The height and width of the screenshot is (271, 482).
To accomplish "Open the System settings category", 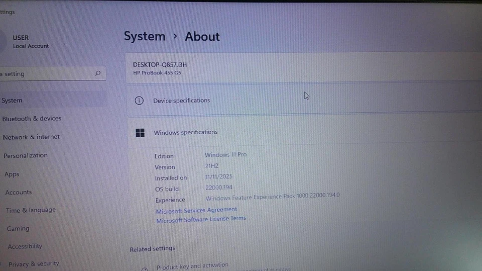I will click(53, 101).
